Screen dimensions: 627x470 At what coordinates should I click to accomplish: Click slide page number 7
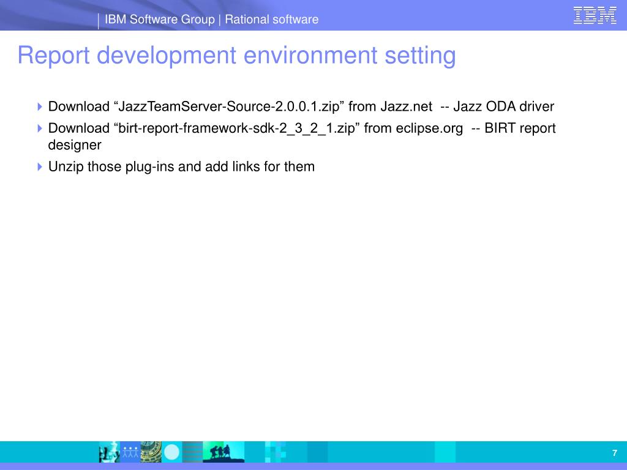coord(615,453)
